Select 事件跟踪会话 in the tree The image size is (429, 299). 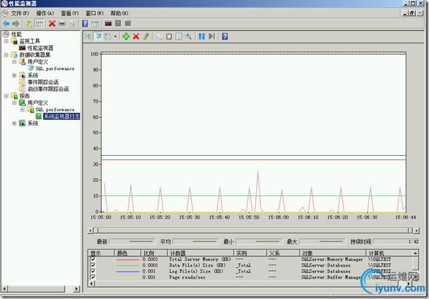pos(43,82)
